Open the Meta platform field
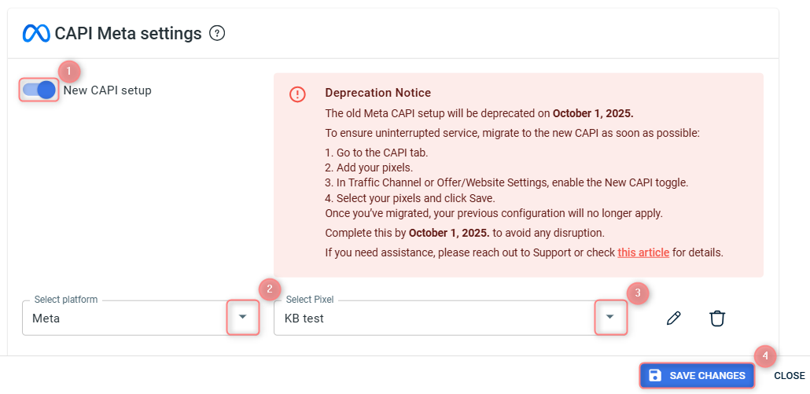The image size is (810, 394). pos(141,318)
